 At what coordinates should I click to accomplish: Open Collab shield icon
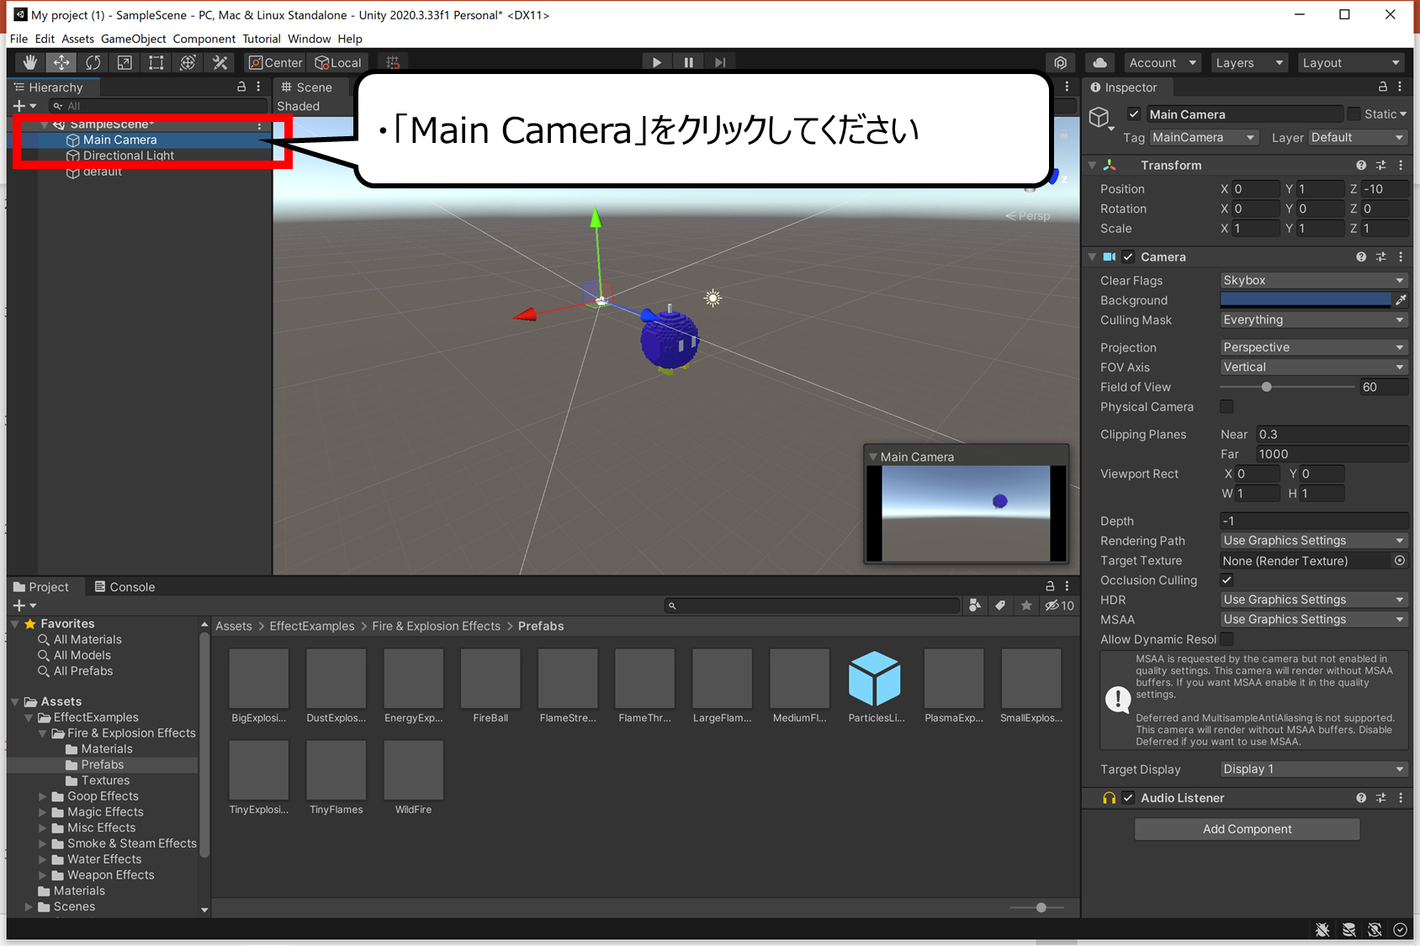tap(1060, 62)
